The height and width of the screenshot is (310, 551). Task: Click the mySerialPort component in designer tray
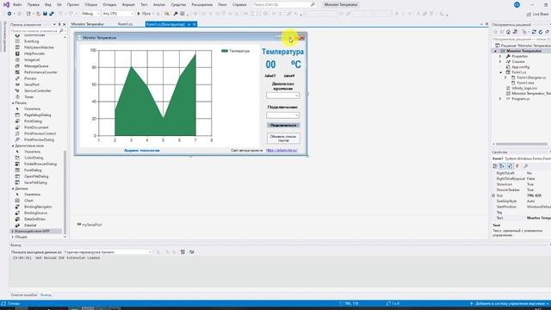(x=90, y=225)
